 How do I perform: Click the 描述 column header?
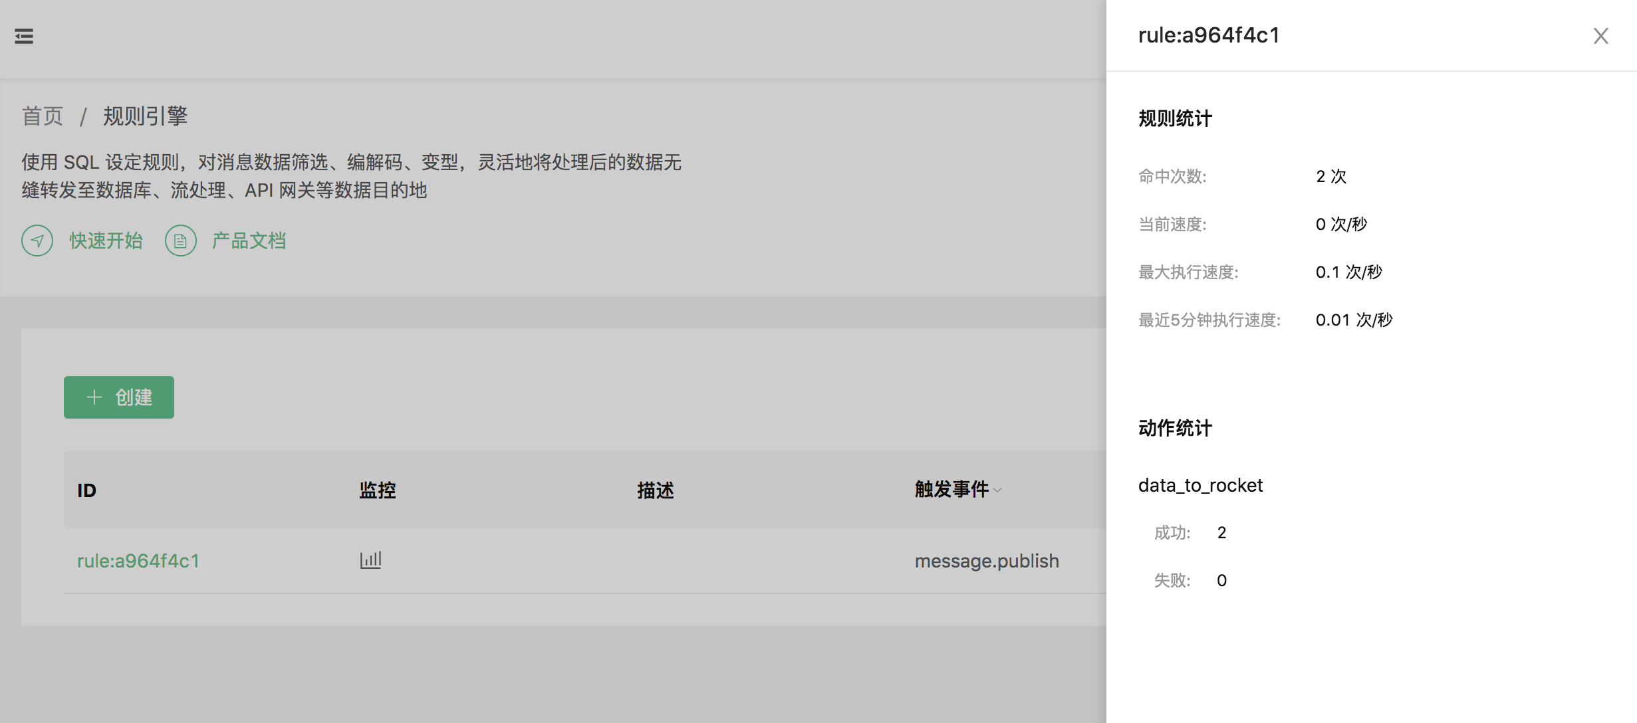(656, 490)
